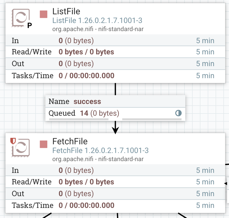Click the FetchFile Tasks/Time row value

pyautogui.click(x=87, y=205)
